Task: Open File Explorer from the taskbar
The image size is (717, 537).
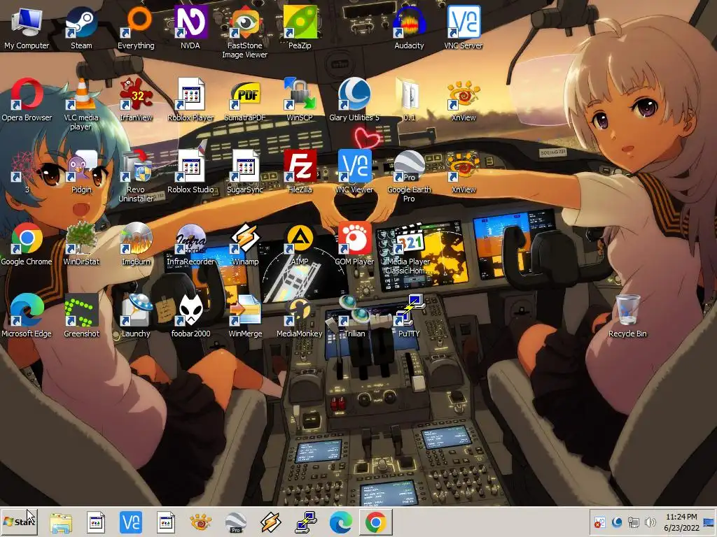Action: [x=61, y=522]
